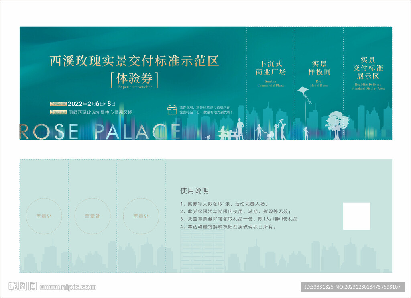Click the golden 活动时间 label badge

(x=58, y=104)
